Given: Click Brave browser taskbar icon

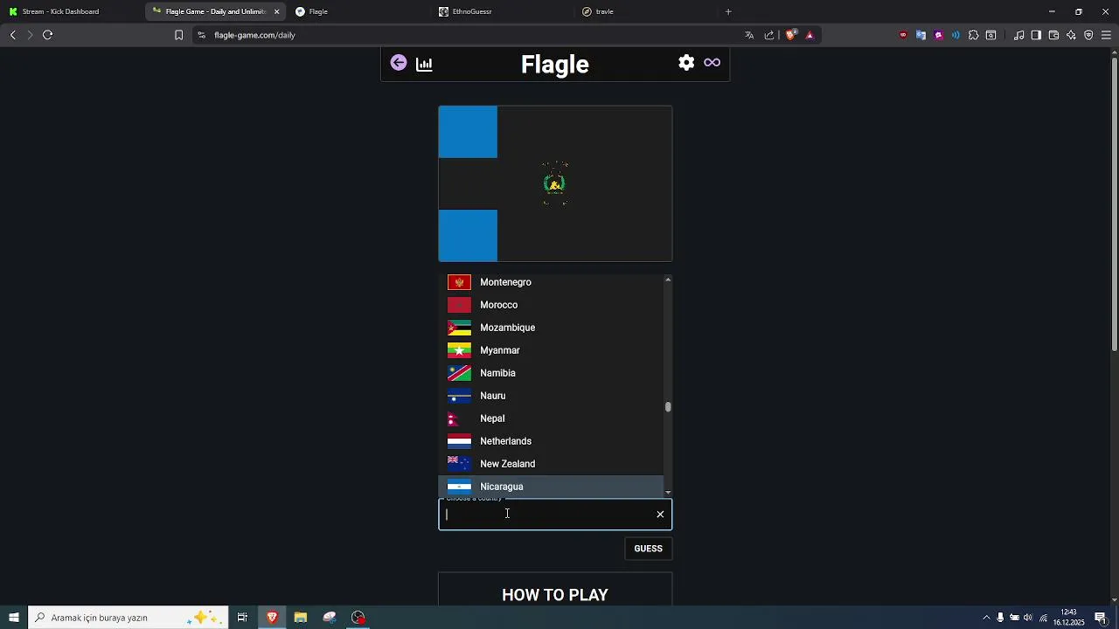Looking at the screenshot, I should (272, 618).
